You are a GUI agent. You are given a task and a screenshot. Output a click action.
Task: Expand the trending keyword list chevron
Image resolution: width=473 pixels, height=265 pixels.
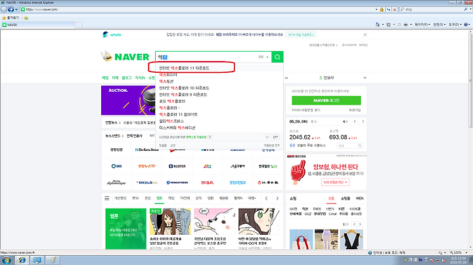point(365,77)
